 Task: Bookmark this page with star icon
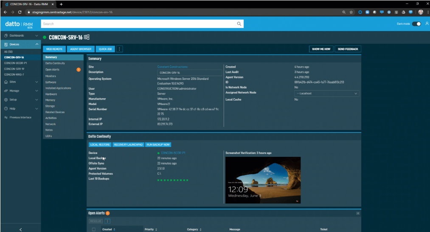tap(351, 12)
